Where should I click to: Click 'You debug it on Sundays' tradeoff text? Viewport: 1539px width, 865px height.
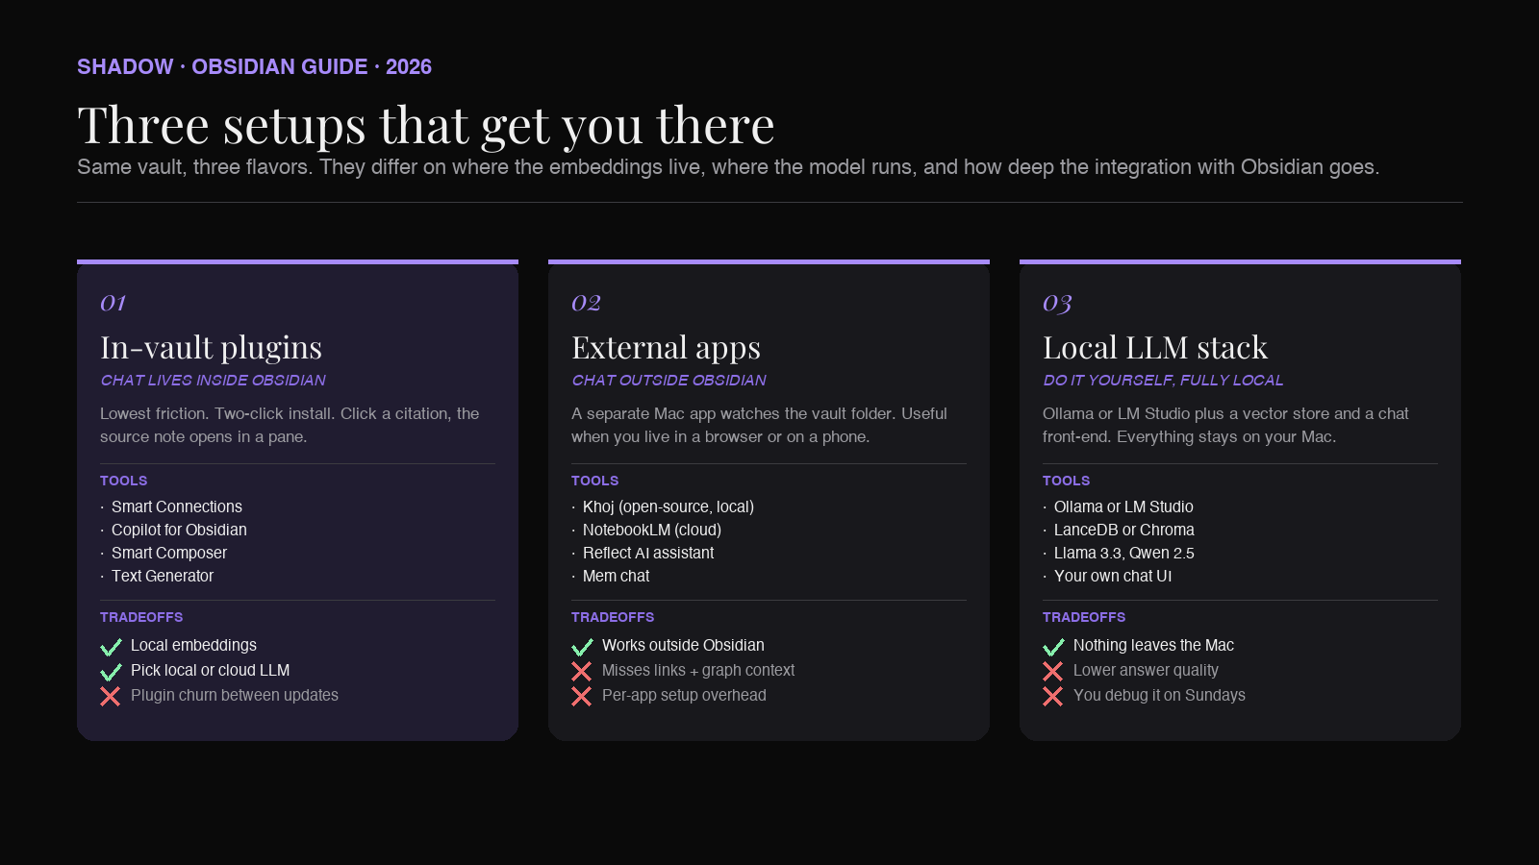tap(1159, 695)
